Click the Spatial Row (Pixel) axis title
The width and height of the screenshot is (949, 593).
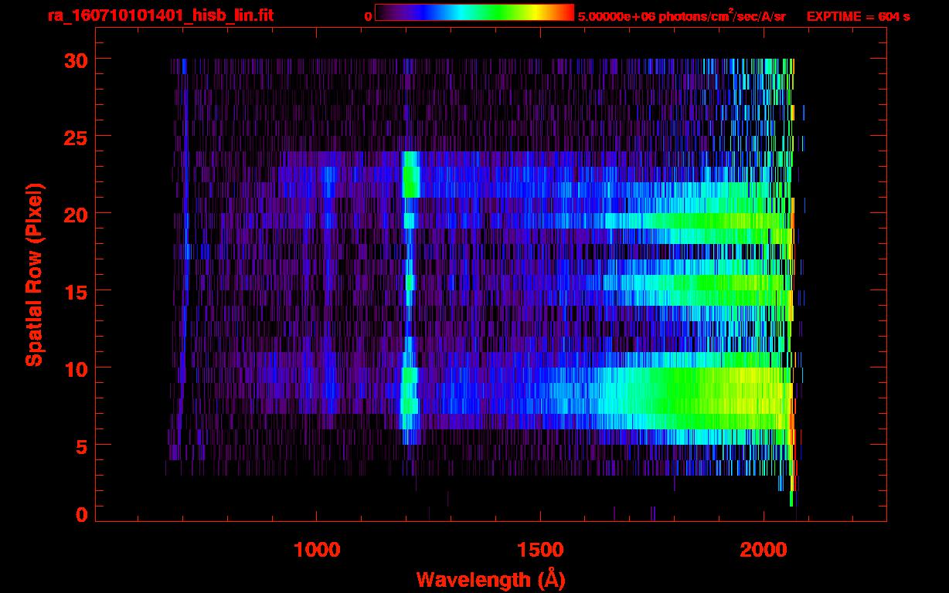pyautogui.click(x=34, y=275)
